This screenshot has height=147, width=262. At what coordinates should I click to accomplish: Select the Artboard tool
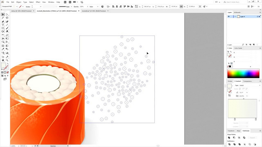tap(3, 57)
